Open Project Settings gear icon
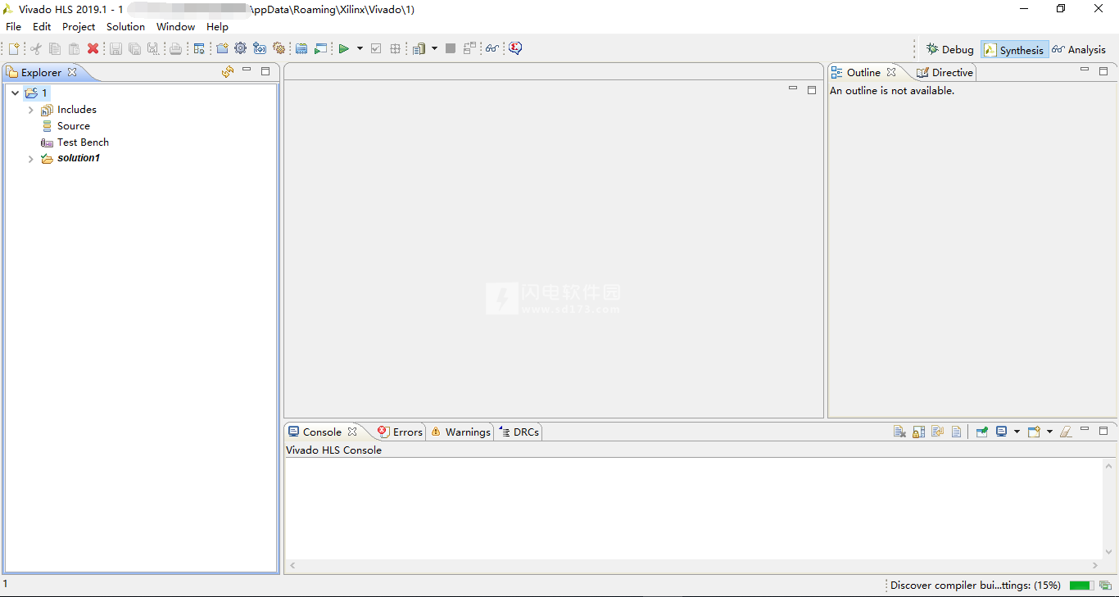Image resolution: width=1119 pixels, height=597 pixels. pyautogui.click(x=240, y=48)
